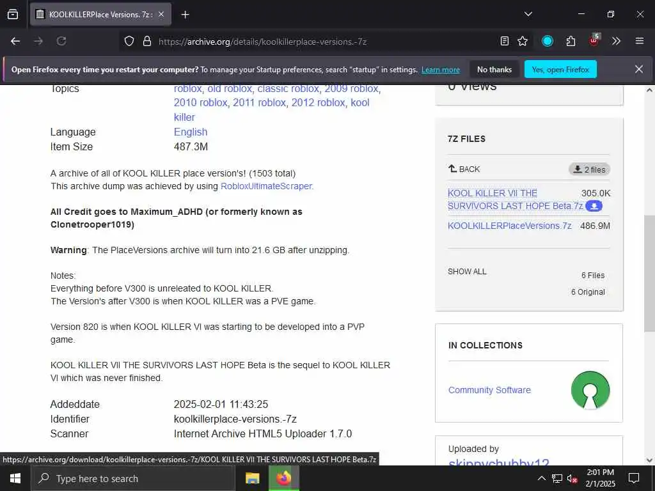Open the list all tabs chevron
655x491 pixels.
[528, 14]
